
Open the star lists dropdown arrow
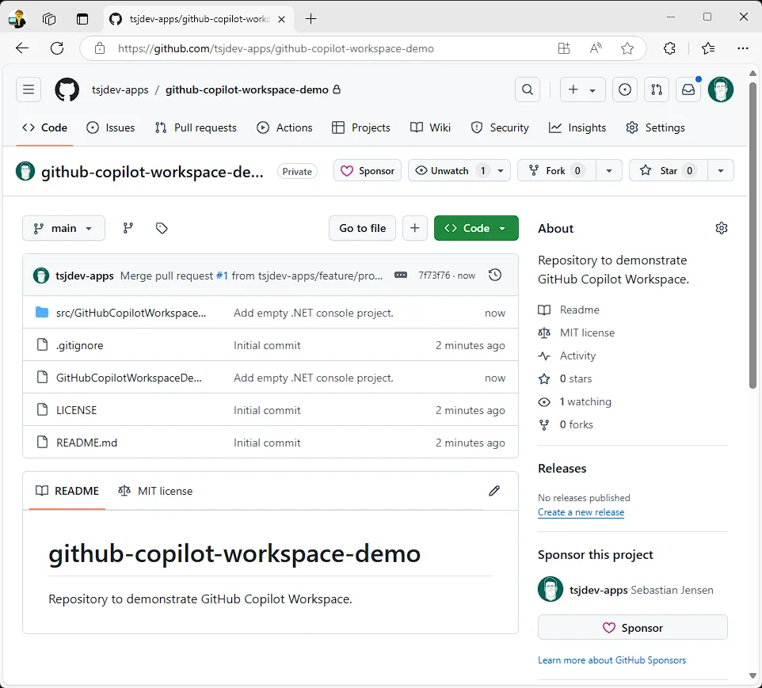pyautogui.click(x=720, y=171)
